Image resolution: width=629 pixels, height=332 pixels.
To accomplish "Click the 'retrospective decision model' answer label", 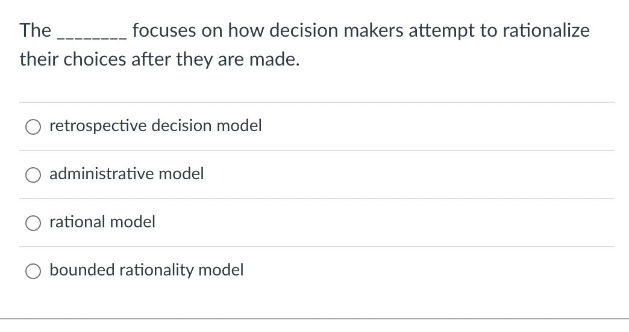I will (155, 126).
